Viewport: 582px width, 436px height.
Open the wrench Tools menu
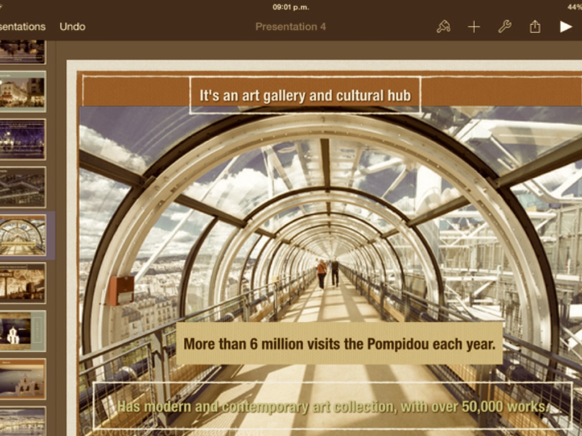pyautogui.click(x=505, y=27)
